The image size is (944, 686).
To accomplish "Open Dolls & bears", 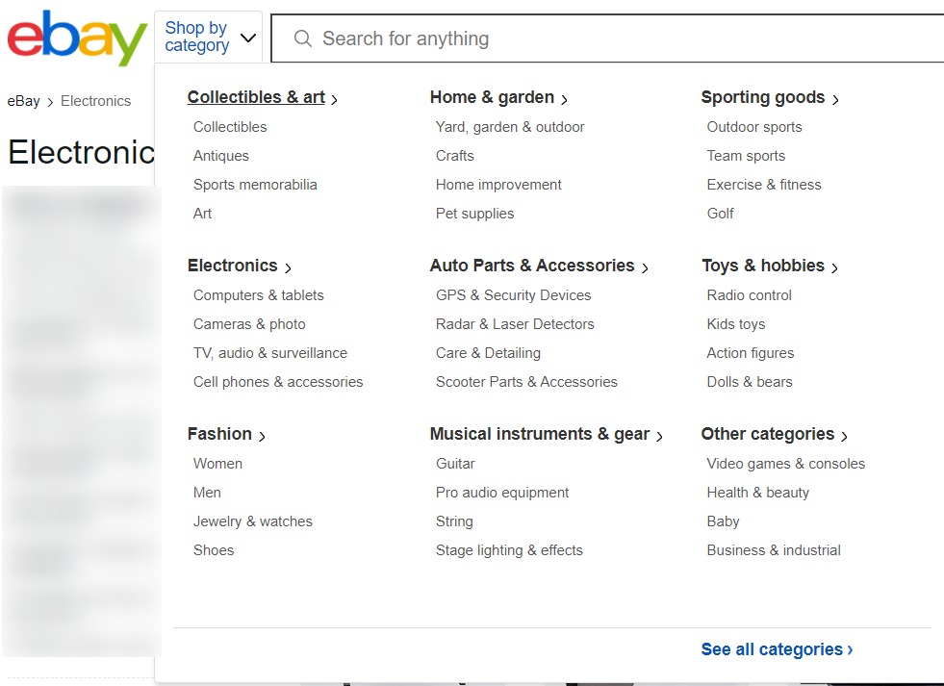I will click(750, 382).
